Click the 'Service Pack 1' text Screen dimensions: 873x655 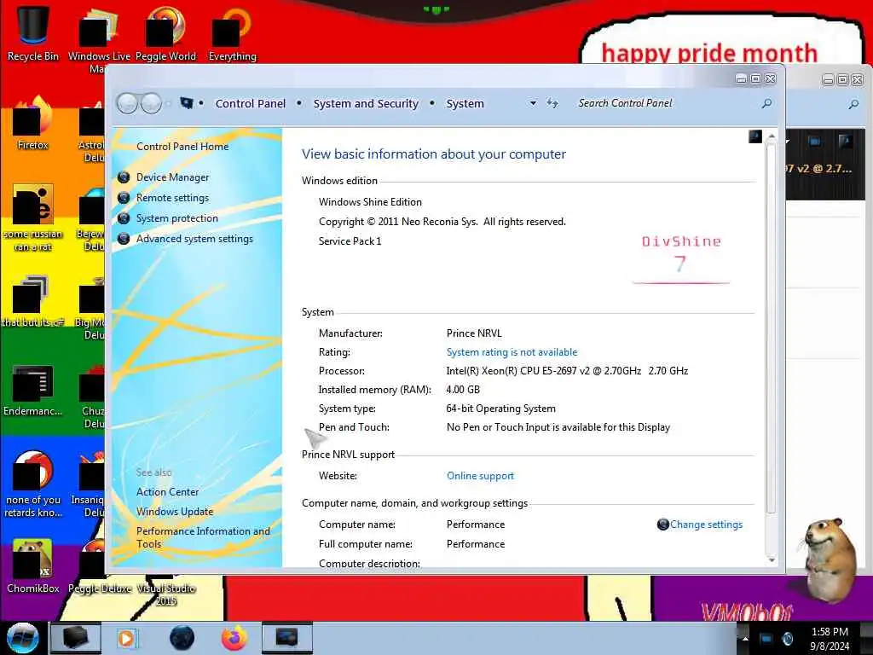point(350,241)
